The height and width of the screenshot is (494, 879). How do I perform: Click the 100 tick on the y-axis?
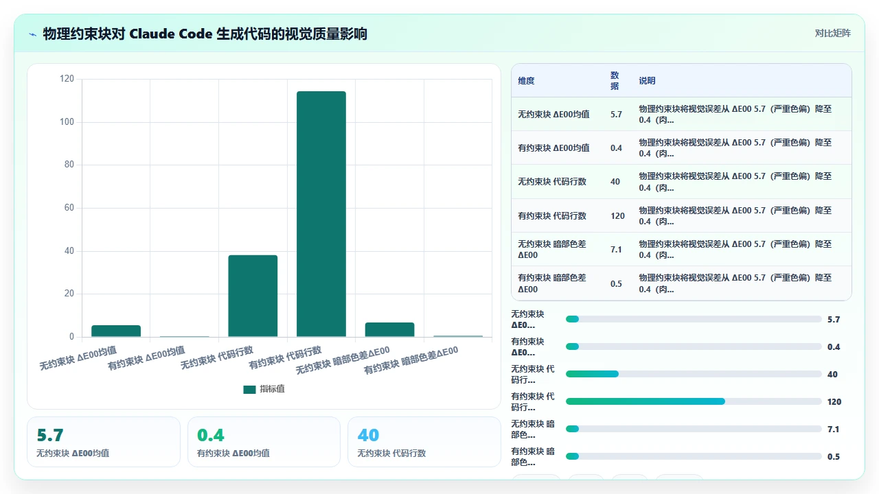(x=67, y=122)
